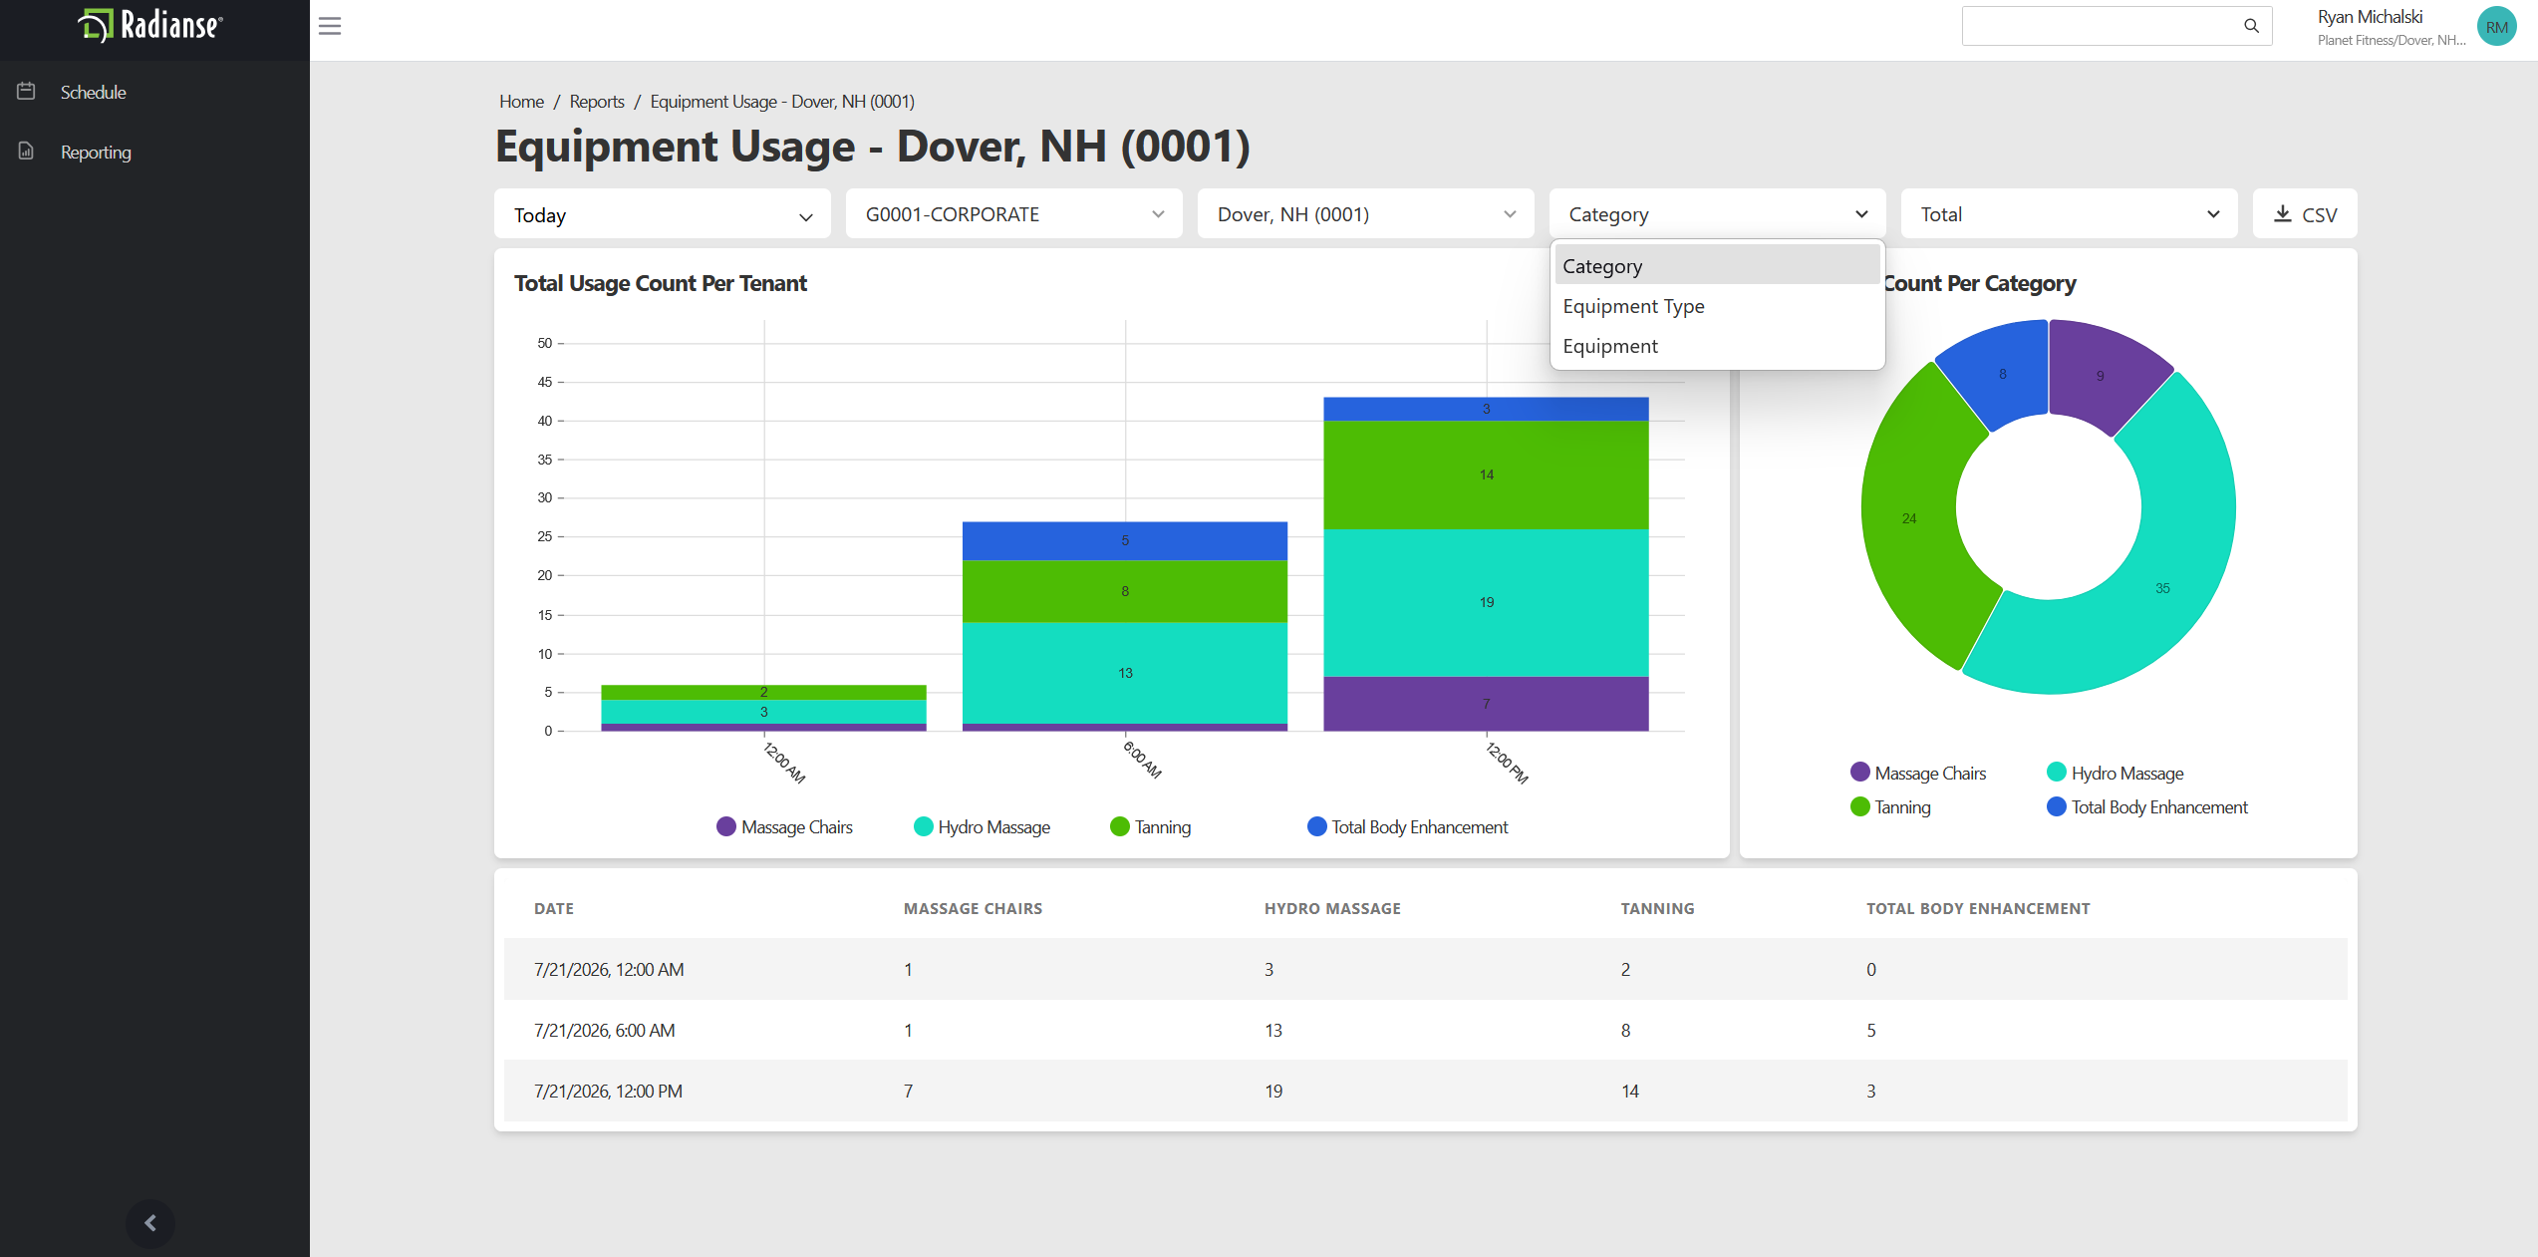
Task: Toggle Hydro Massage in donut chart legend
Action: click(x=2115, y=773)
